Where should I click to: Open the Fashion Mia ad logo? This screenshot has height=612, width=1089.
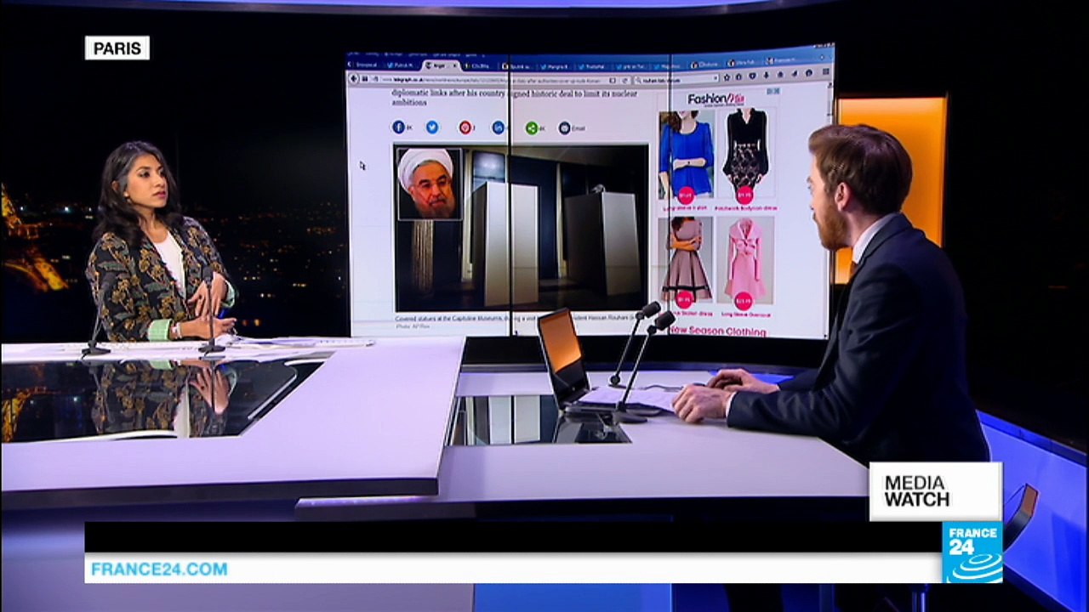click(714, 99)
